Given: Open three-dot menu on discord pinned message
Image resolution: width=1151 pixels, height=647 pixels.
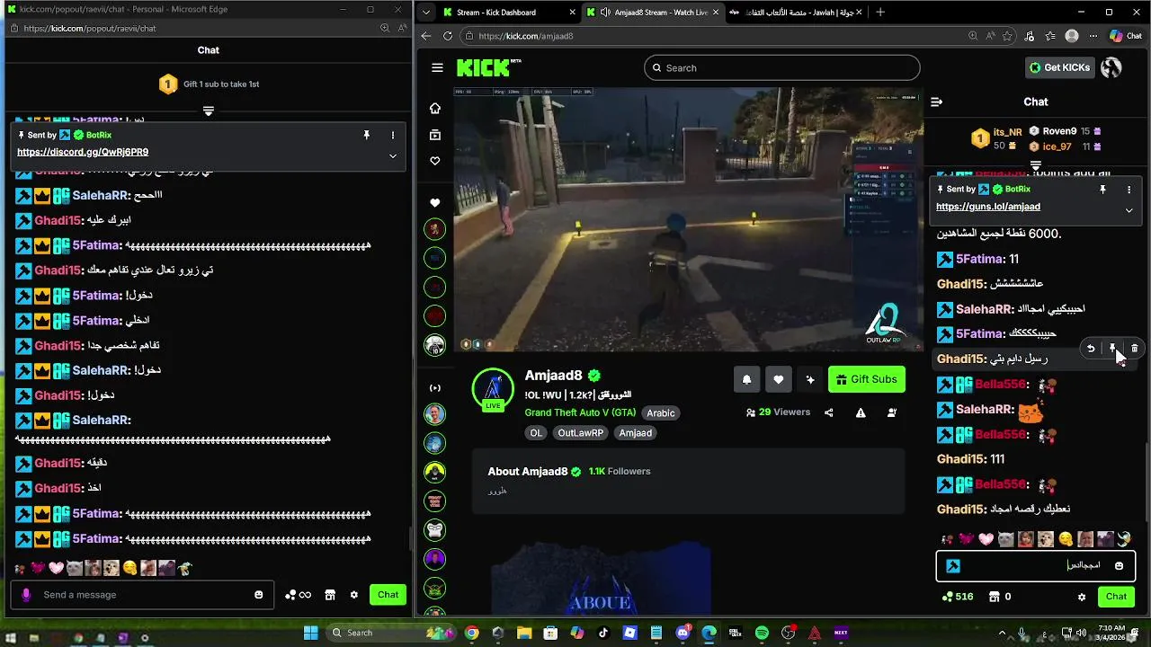Looking at the screenshot, I should click(x=392, y=135).
